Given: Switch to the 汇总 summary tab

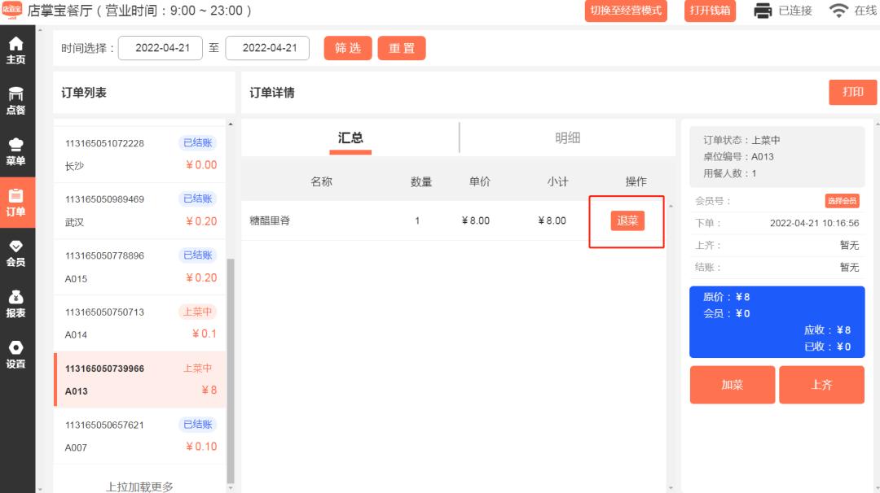Looking at the screenshot, I should [350, 138].
